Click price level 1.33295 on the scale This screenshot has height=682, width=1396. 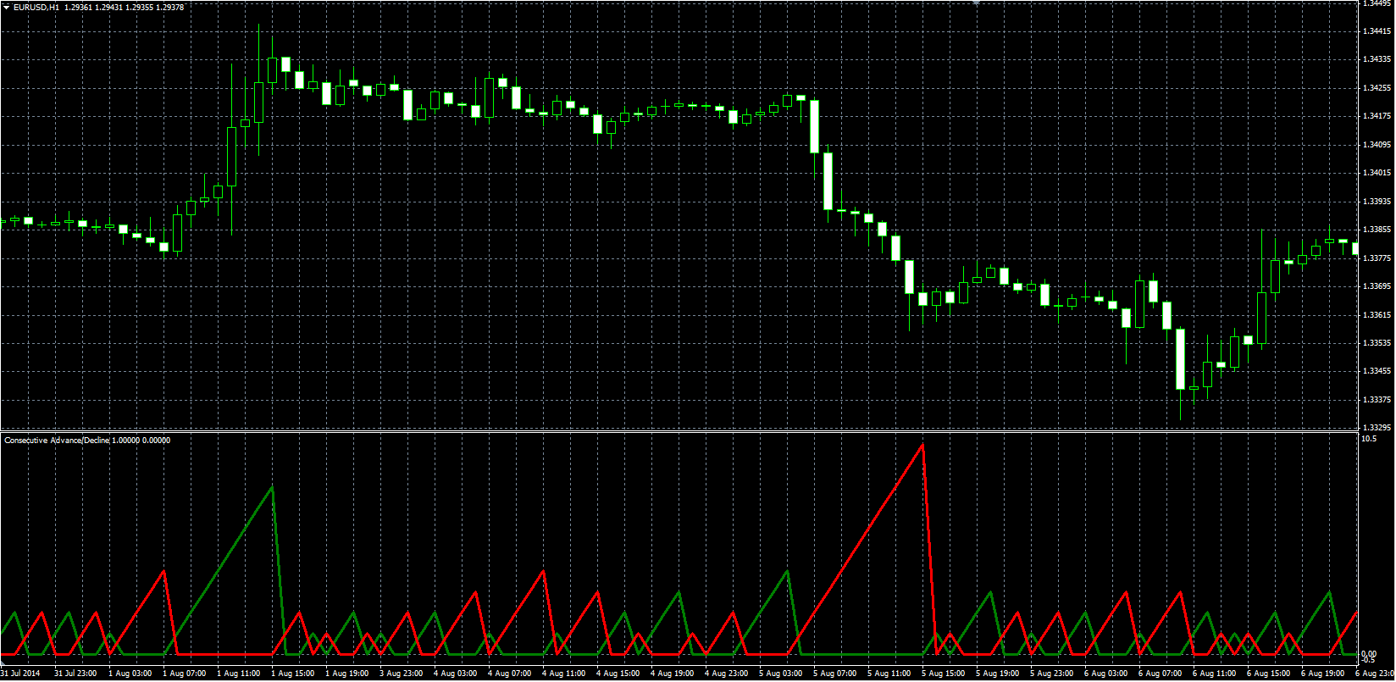(1377, 428)
